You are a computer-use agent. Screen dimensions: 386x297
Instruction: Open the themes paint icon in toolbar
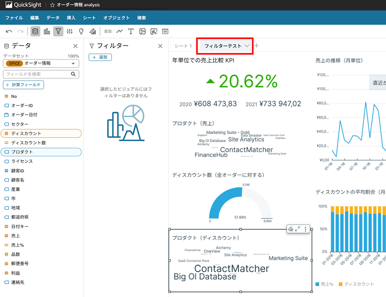point(93,31)
